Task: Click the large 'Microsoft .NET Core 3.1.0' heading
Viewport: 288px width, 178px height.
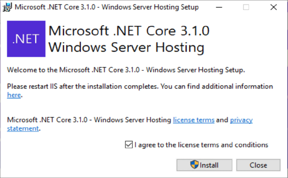Action: tap(129, 31)
